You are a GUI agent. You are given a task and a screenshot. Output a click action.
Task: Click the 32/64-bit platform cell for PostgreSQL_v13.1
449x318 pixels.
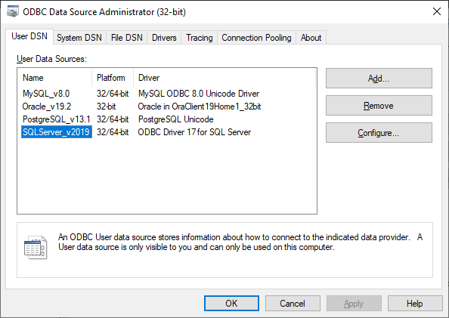coord(113,119)
